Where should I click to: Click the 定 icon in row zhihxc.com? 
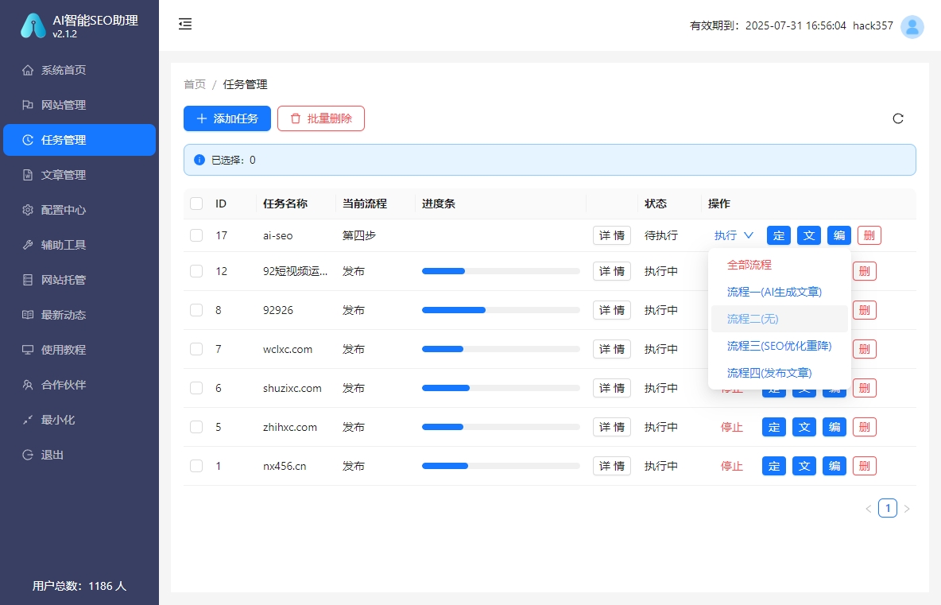click(773, 427)
